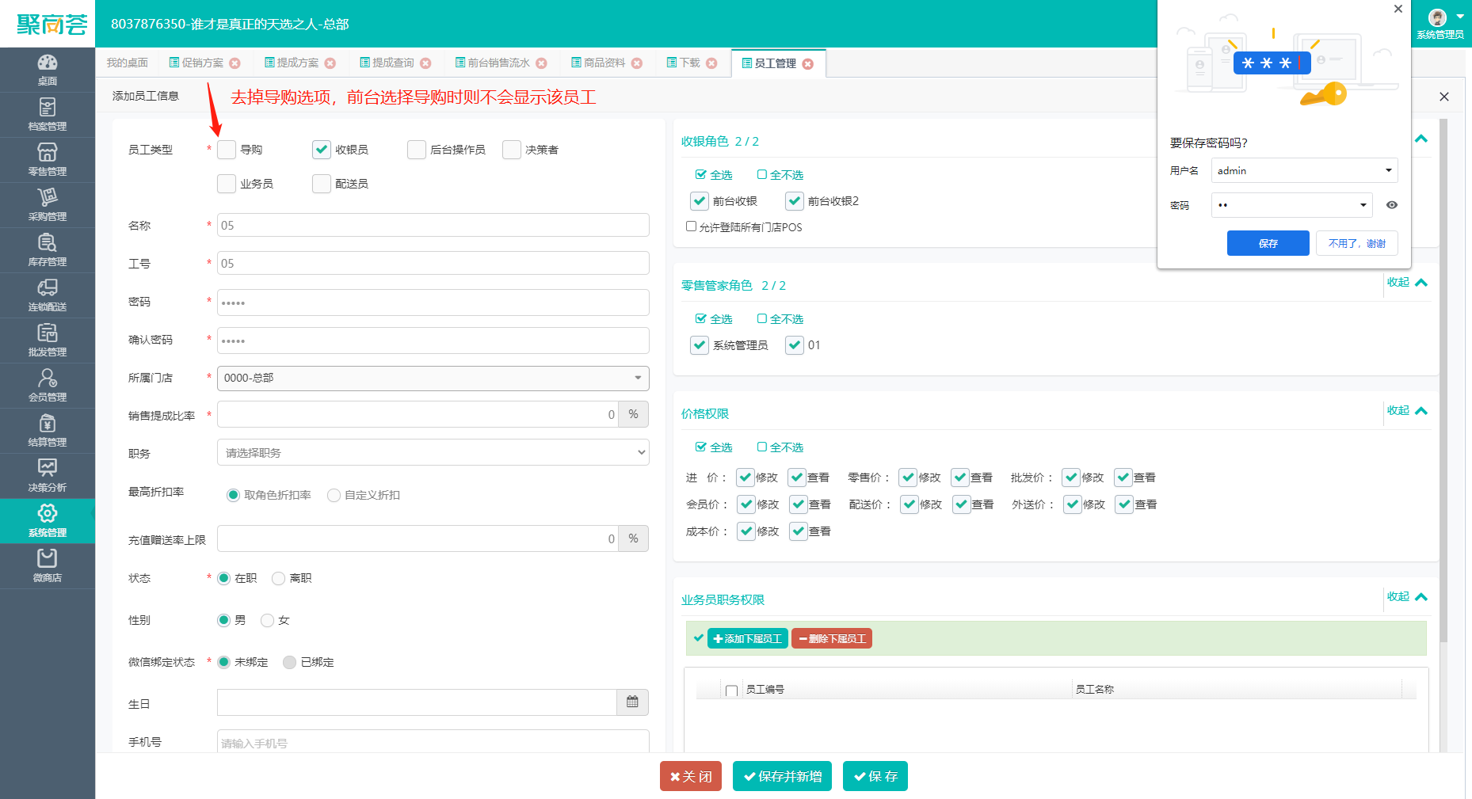The image size is (1472, 799).
Task: Open the 所属门店 dropdown
Action: coord(433,378)
